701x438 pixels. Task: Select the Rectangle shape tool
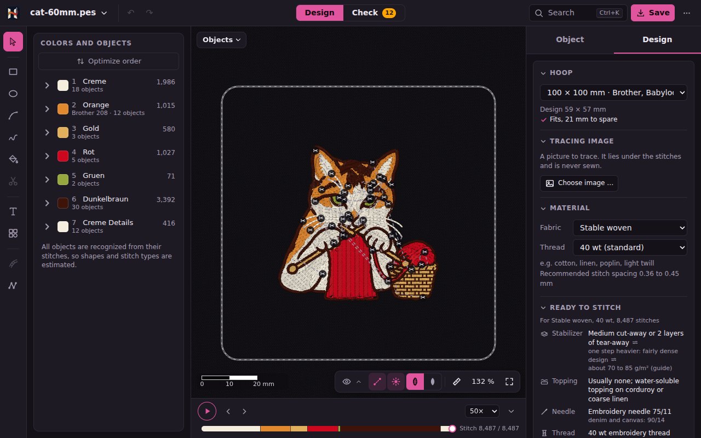[x=13, y=72]
